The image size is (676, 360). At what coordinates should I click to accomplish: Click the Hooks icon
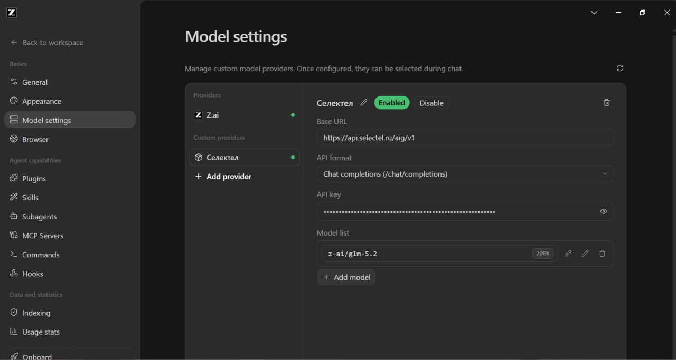tap(14, 274)
